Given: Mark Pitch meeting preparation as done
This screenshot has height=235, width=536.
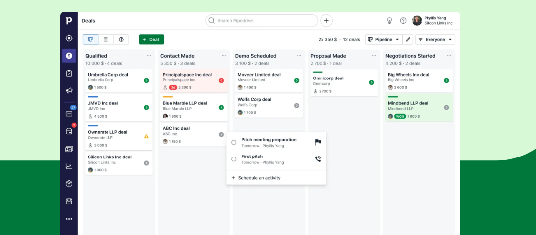Looking at the screenshot, I should tap(234, 142).
